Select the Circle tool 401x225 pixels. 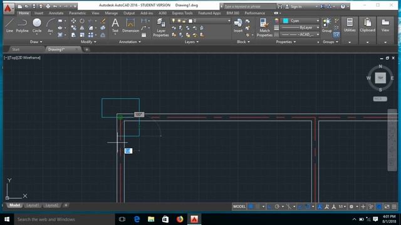point(37,26)
